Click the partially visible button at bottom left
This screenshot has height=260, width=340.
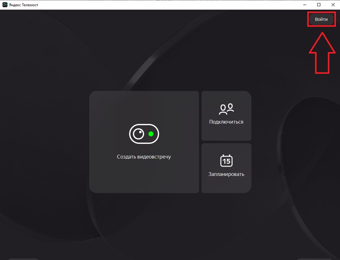23,259
